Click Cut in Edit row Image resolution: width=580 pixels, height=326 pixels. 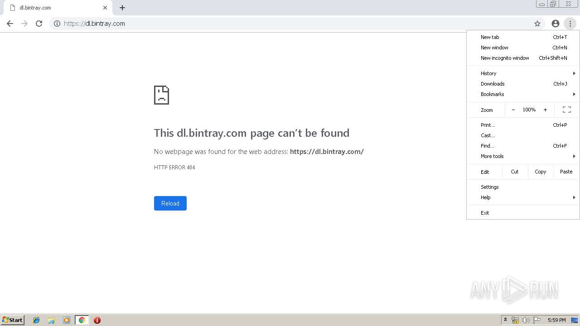click(x=515, y=172)
